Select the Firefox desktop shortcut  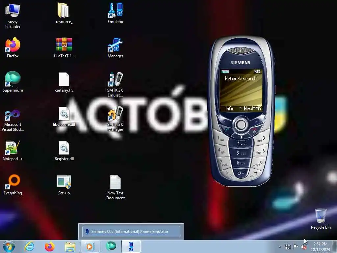[13, 47]
